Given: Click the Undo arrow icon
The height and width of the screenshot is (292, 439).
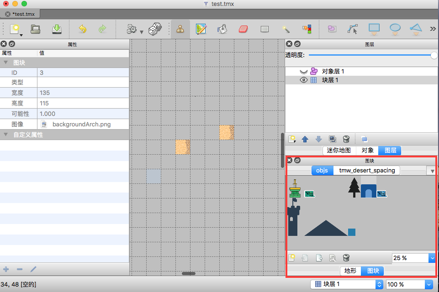Looking at the screenshot, I should (x=82, y=29).
